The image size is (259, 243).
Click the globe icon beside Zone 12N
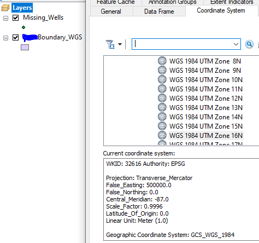pos(162,98)
